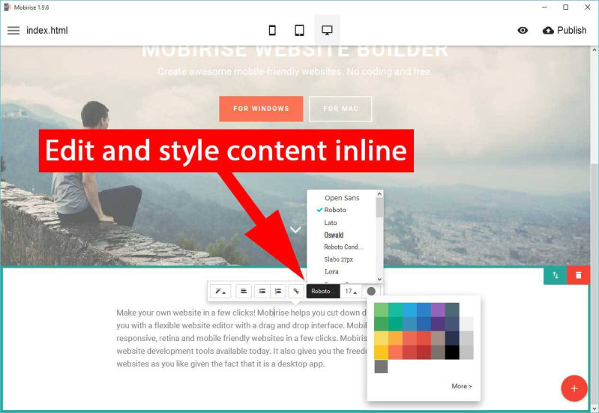Delete block with the red trash icon

[x=578, y=276]
